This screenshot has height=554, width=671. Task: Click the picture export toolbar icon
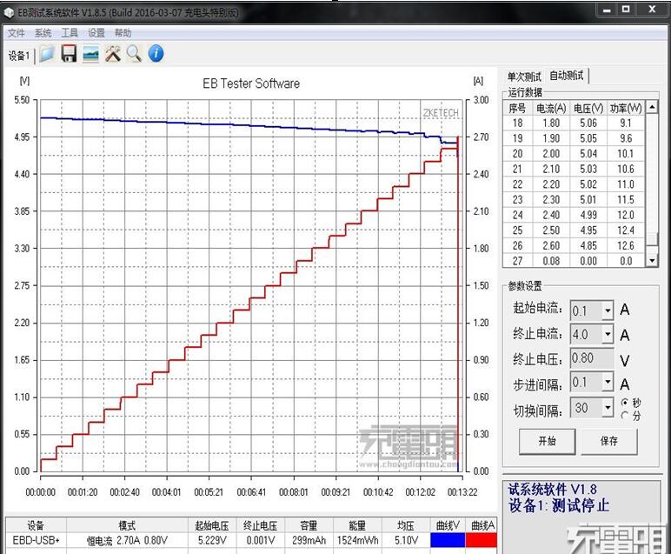90,54
